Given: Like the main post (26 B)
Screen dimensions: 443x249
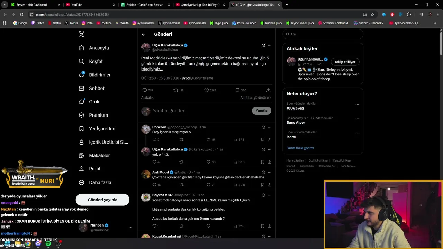Looking at the screenshot, I should tap(210, 90).
